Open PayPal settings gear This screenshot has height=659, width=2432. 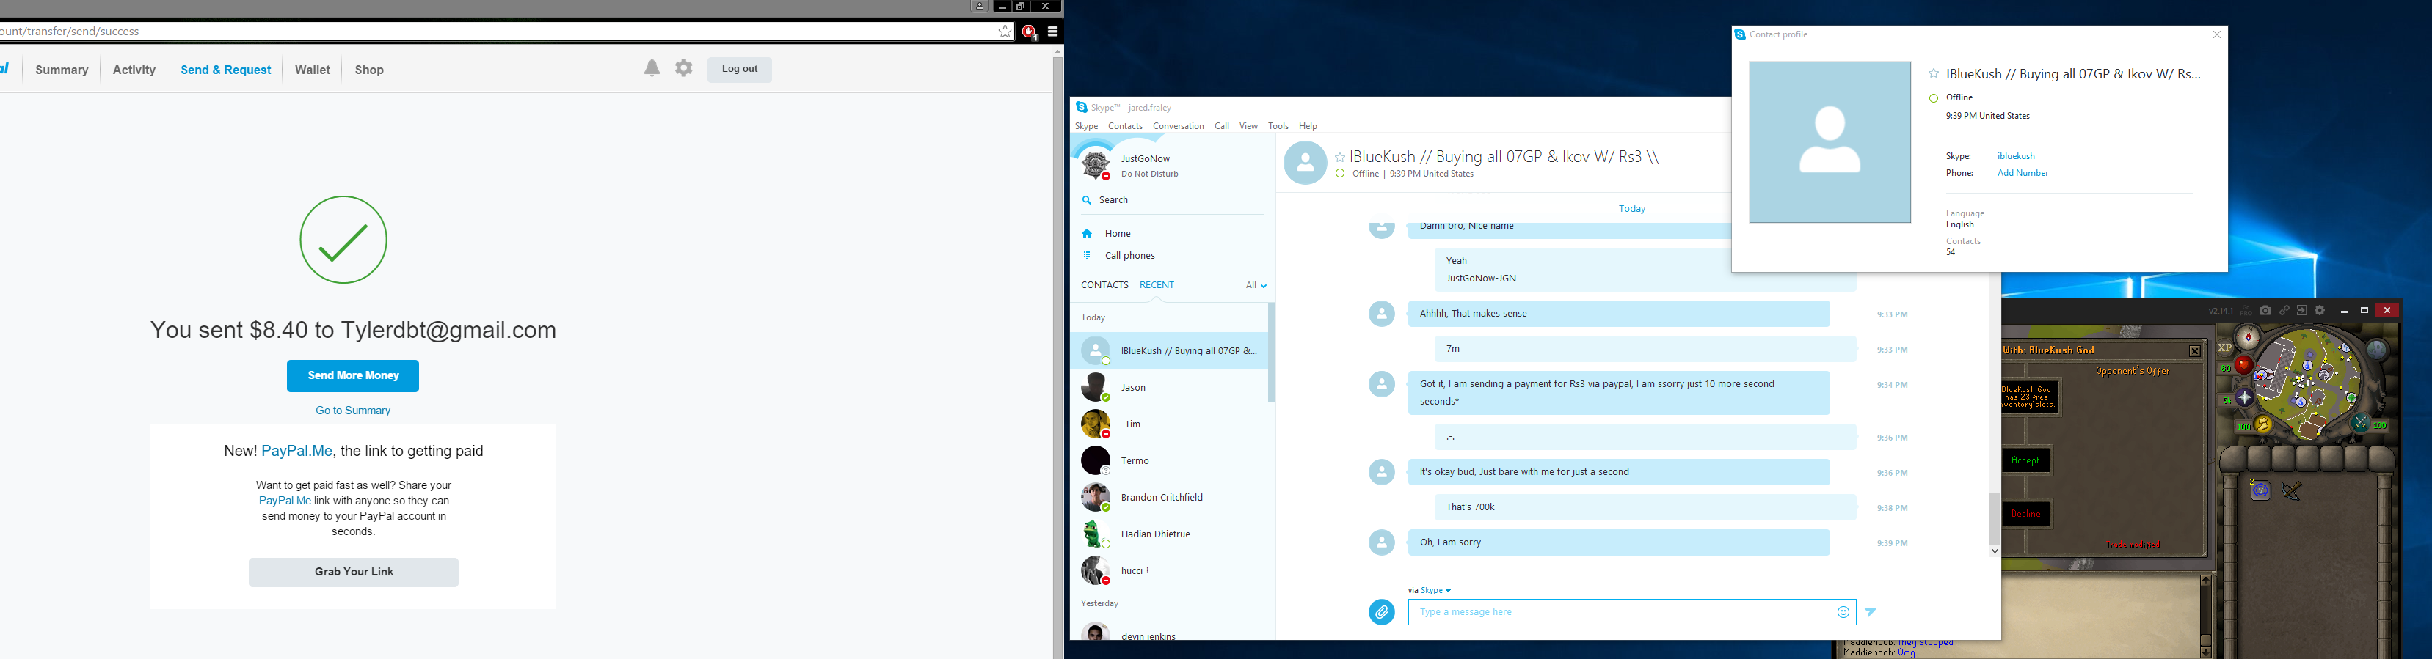click(683, 68)
